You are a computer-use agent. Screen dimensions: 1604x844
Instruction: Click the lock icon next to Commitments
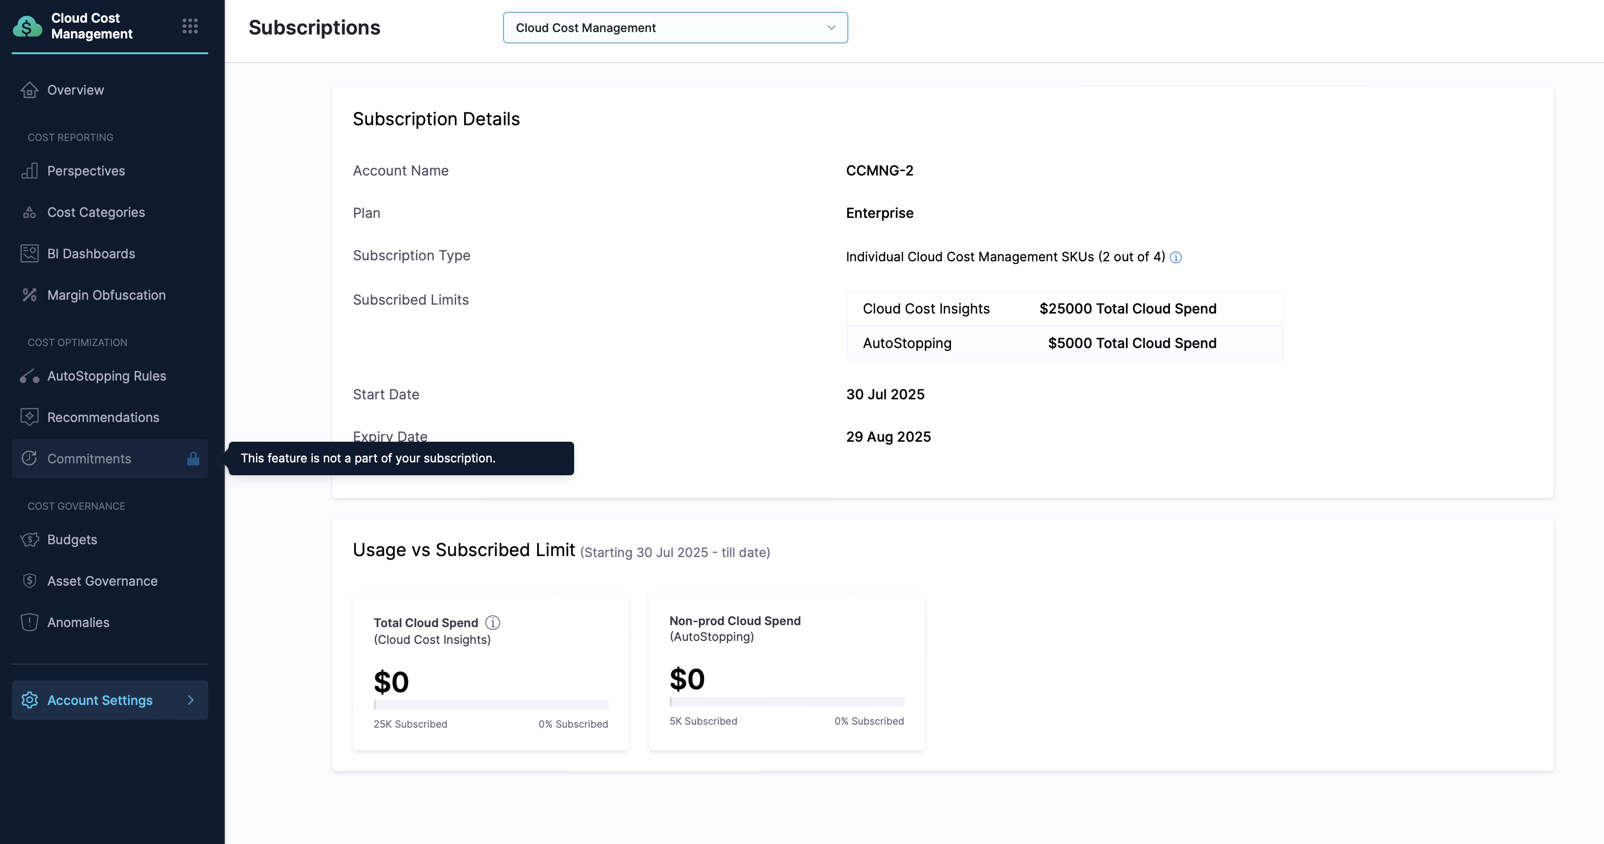pyautogui.click(x=193, y=458)
